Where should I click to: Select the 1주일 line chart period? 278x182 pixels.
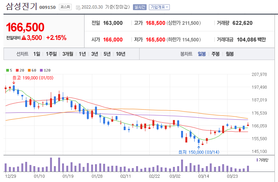pos(51,54)
